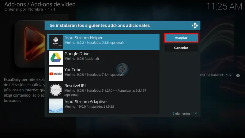Click the dialog title 'Se instalarán los siguientes add-ons adicionales'
The height and width of the screenshot is (138, 245).
point(100,25)
